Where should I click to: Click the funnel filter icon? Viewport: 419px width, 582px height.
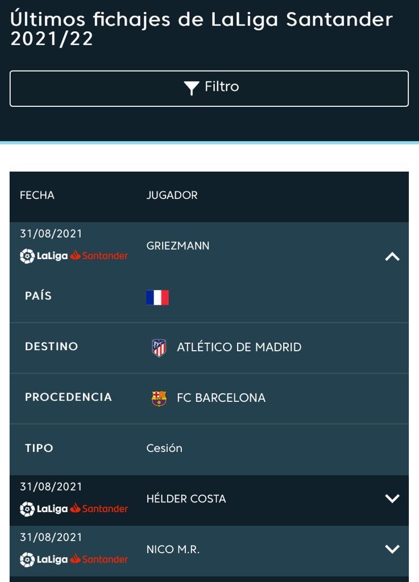click(x=192, y=88)
